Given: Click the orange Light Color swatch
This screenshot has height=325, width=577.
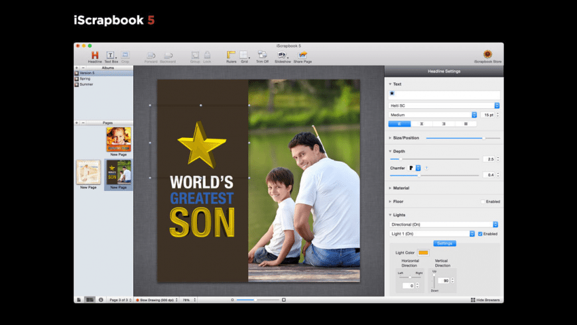Looking at the screenshot, I should (x=422, y=253).
